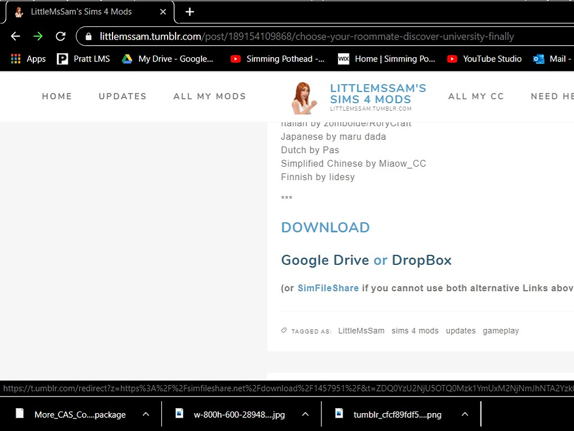Click the tag icon before TAGGED AS

point(284,331)
